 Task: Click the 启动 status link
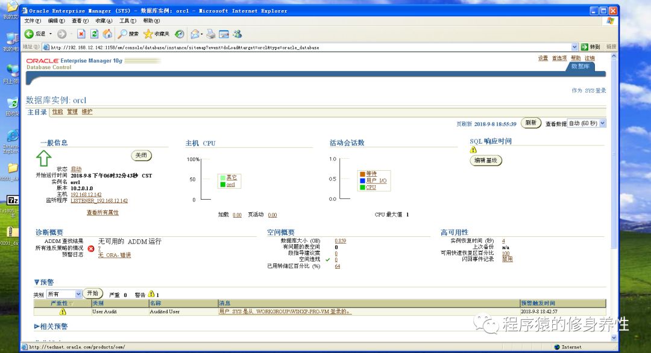tap(76, 169)
